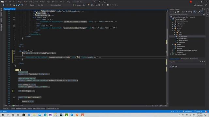Click the bookmark toolbar icon
The width and height of the screenshot is (209, 117).
pyautogui.click(x=108, y=5)
